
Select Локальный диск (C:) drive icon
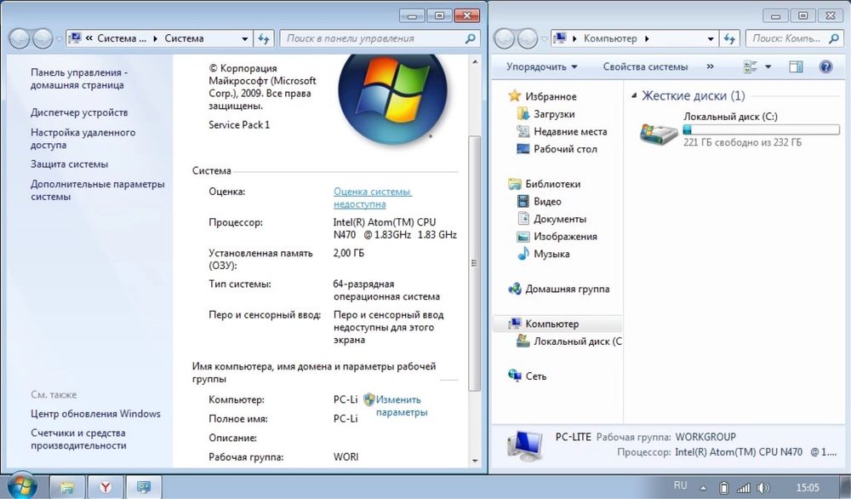(x=659, y=133)
